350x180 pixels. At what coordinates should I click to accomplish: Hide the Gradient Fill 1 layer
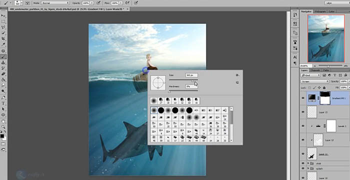[x=303, y=98]
